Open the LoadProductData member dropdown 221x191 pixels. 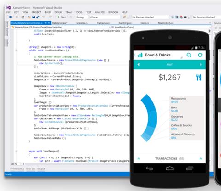click(161, 27)
